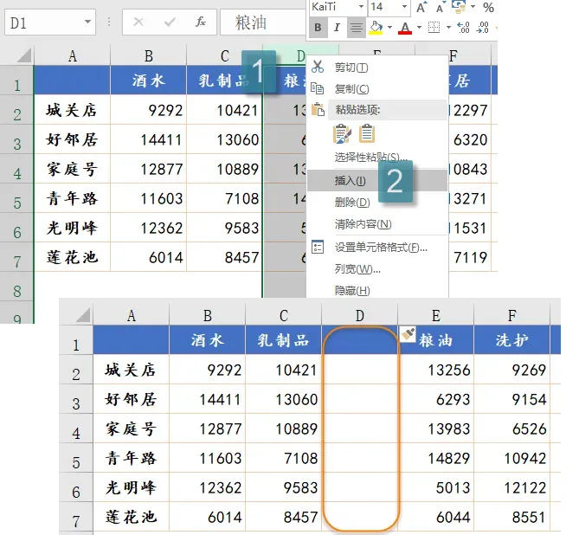This screenshot has width=566, height=535.
Task: Select row 5 header in top sheet
Action: 16,198
